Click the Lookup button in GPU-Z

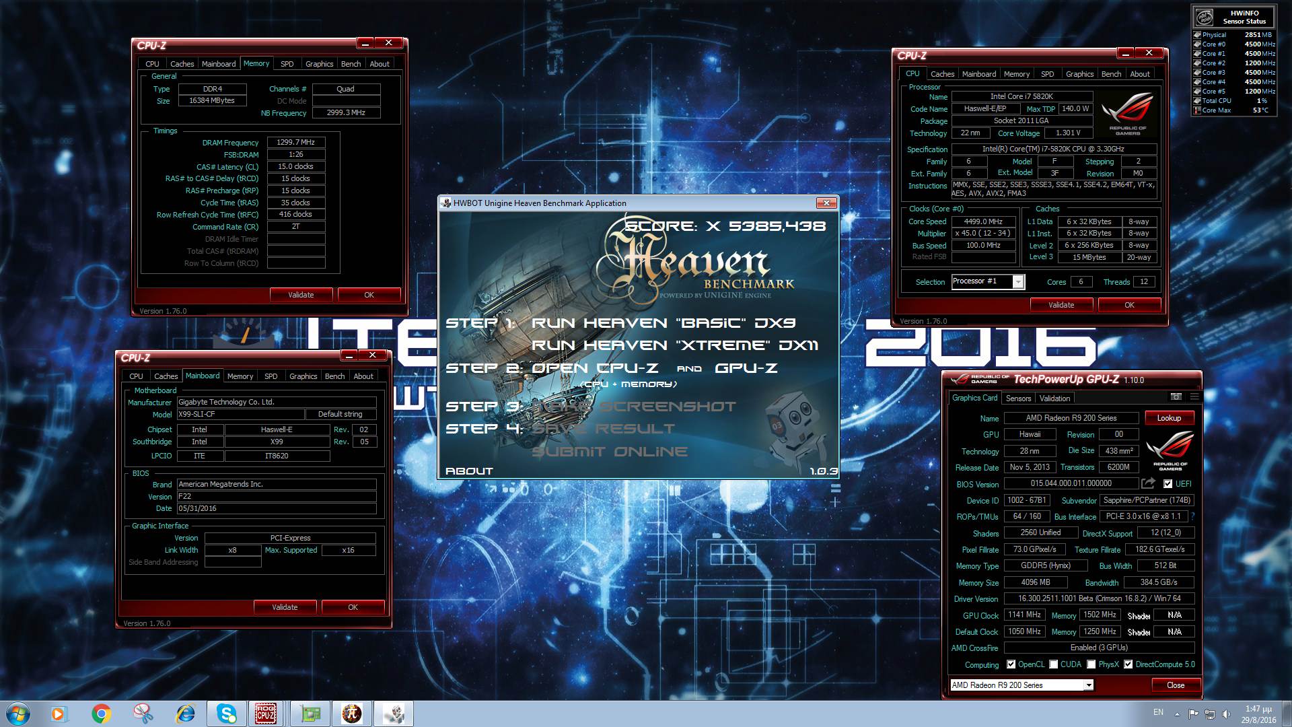coord(1170,418)
